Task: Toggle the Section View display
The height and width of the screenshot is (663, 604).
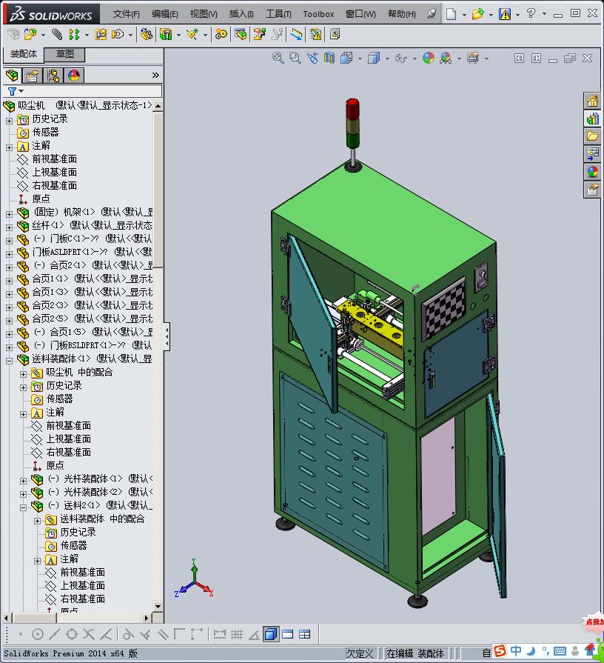Action: [x=329, y=58]
